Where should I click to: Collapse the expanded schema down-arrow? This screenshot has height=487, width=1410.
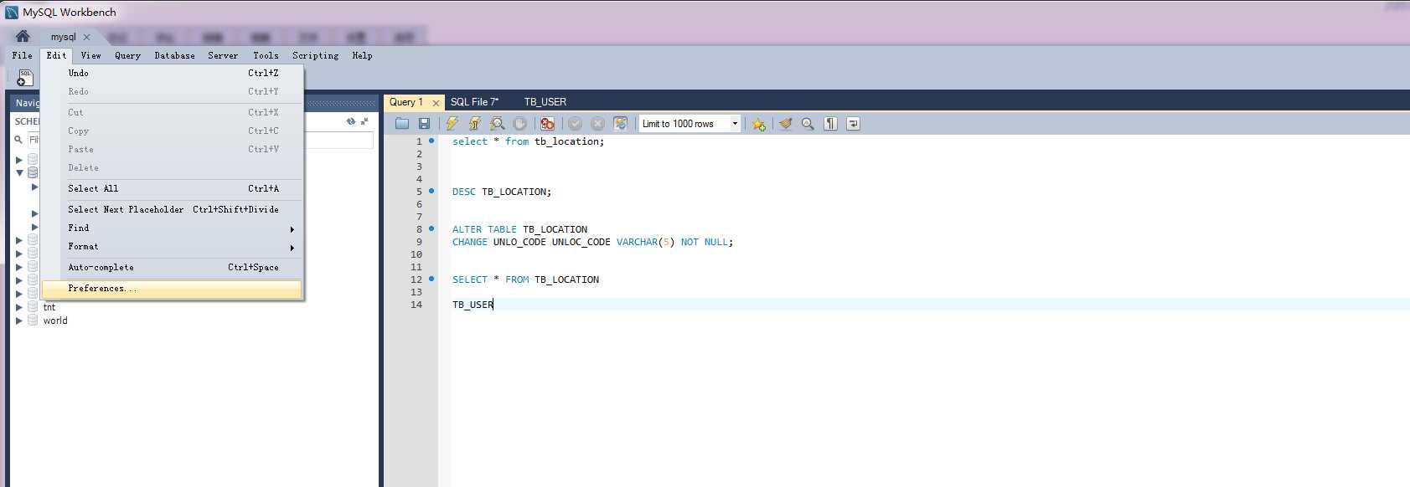[x=18, y=172]
